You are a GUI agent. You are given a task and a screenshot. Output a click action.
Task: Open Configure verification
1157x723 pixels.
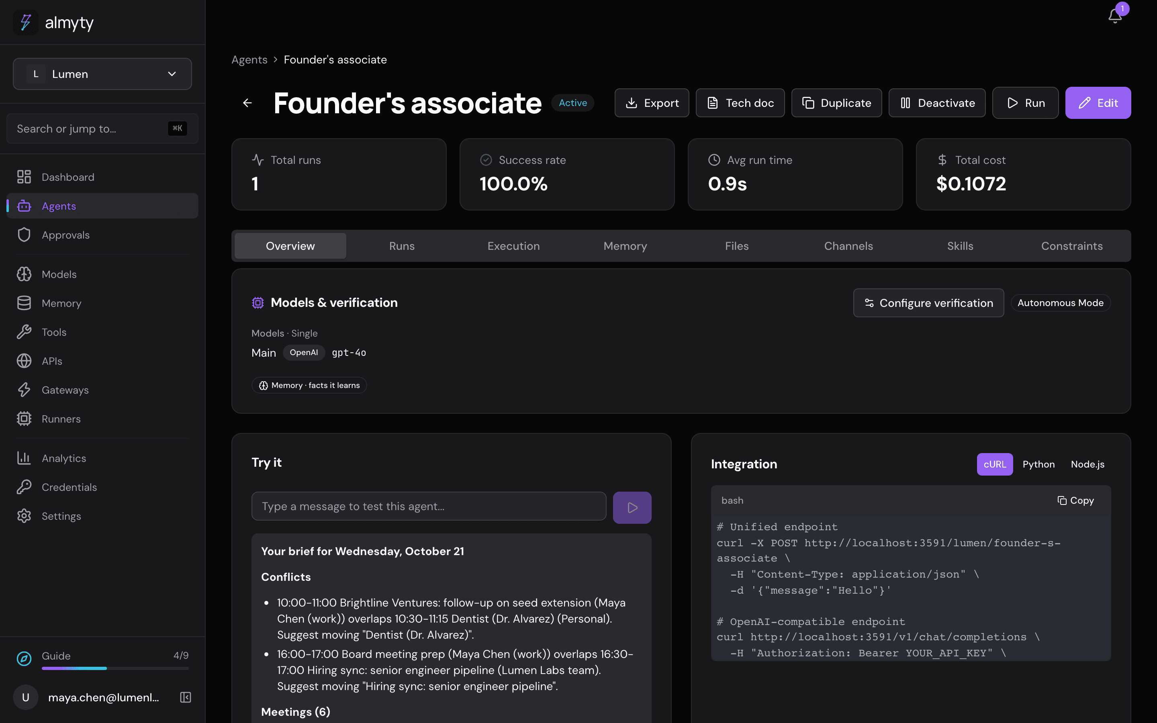pos(928,303)
